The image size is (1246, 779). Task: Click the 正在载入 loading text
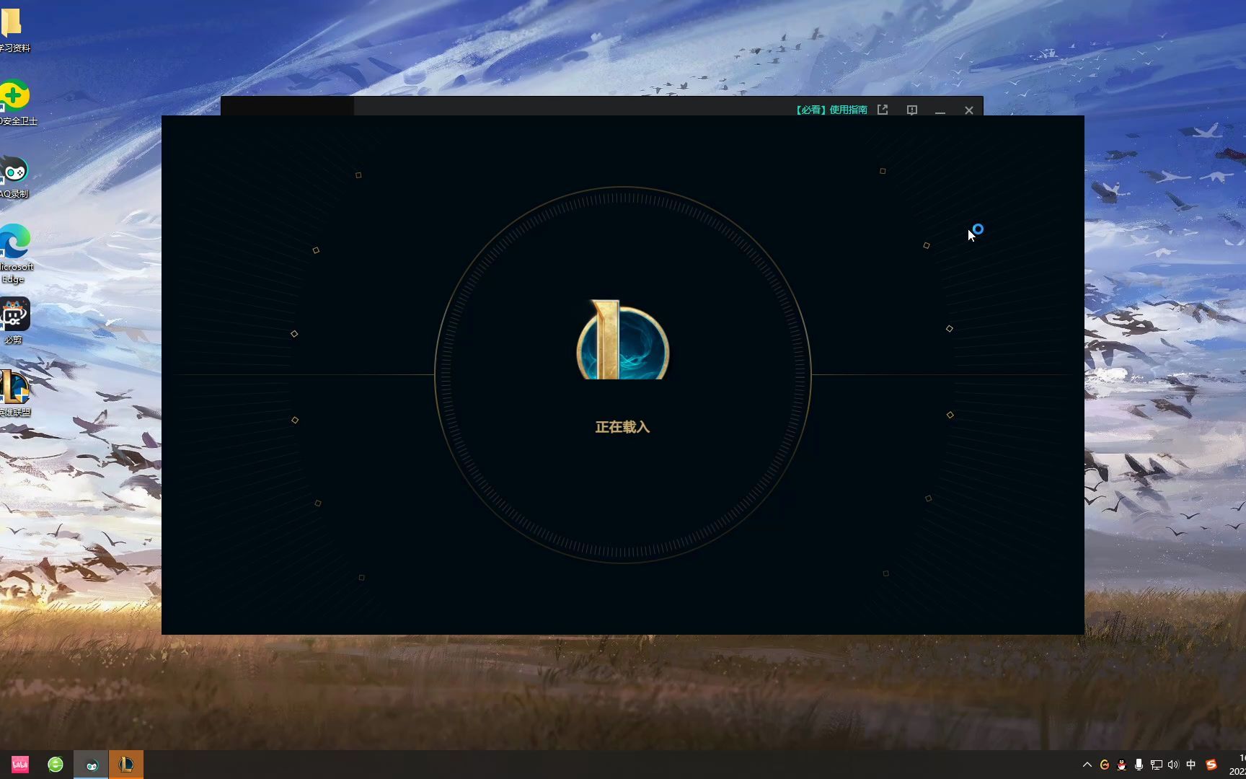tap(622, 427)
